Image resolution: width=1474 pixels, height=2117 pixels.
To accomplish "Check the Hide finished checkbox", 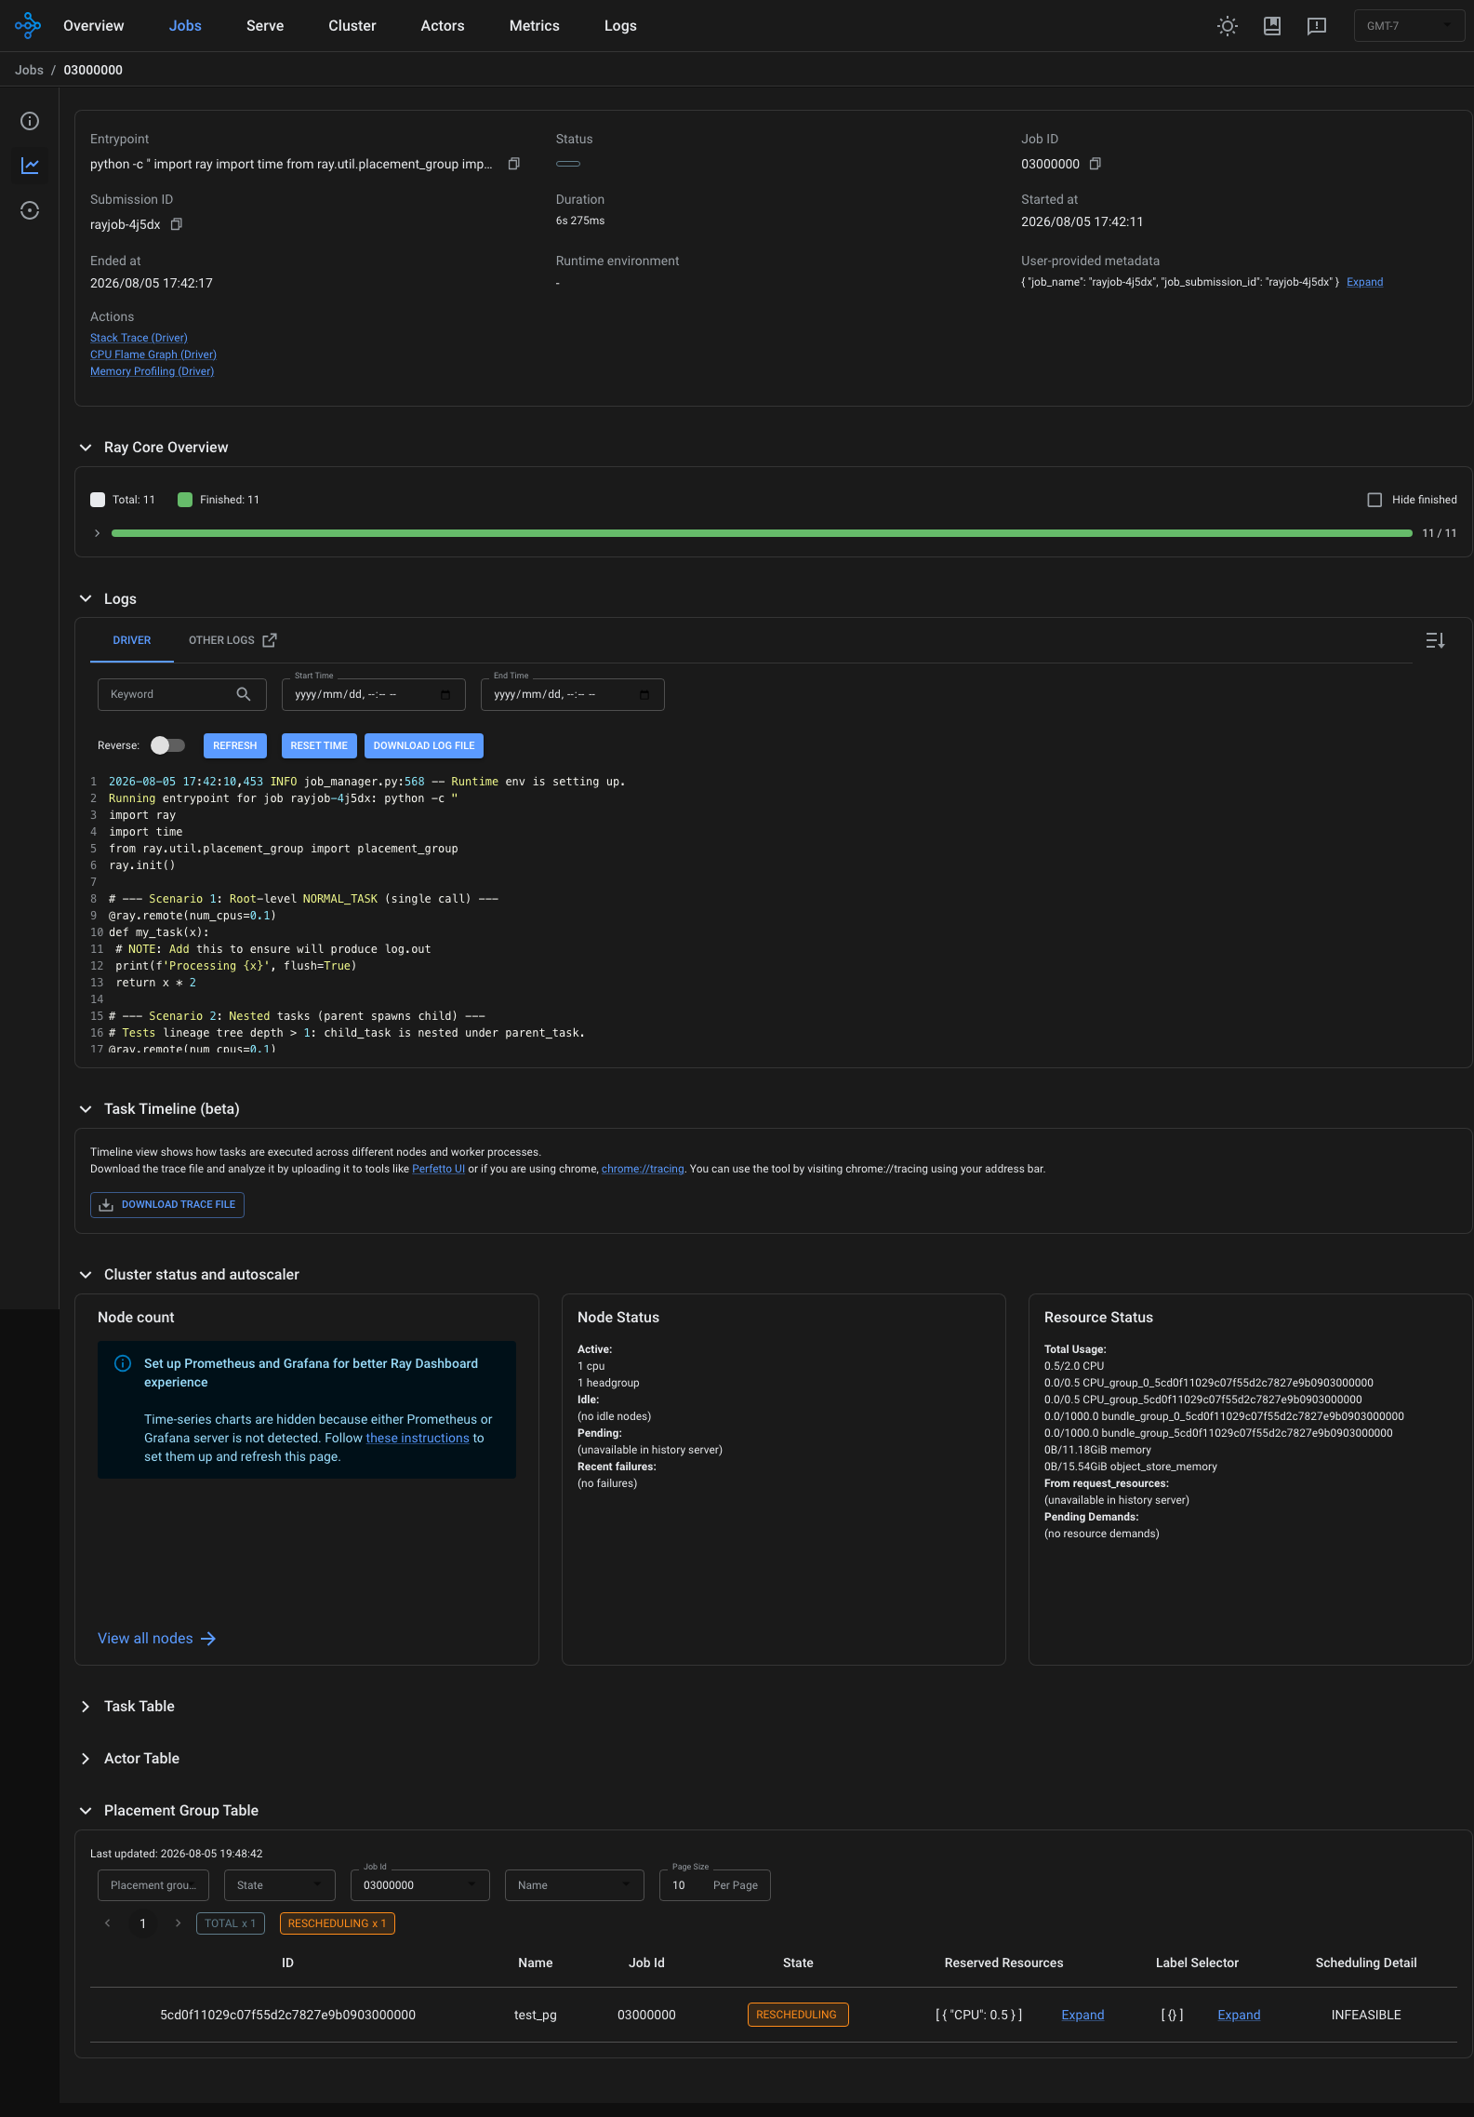I will click(1374, 500).
